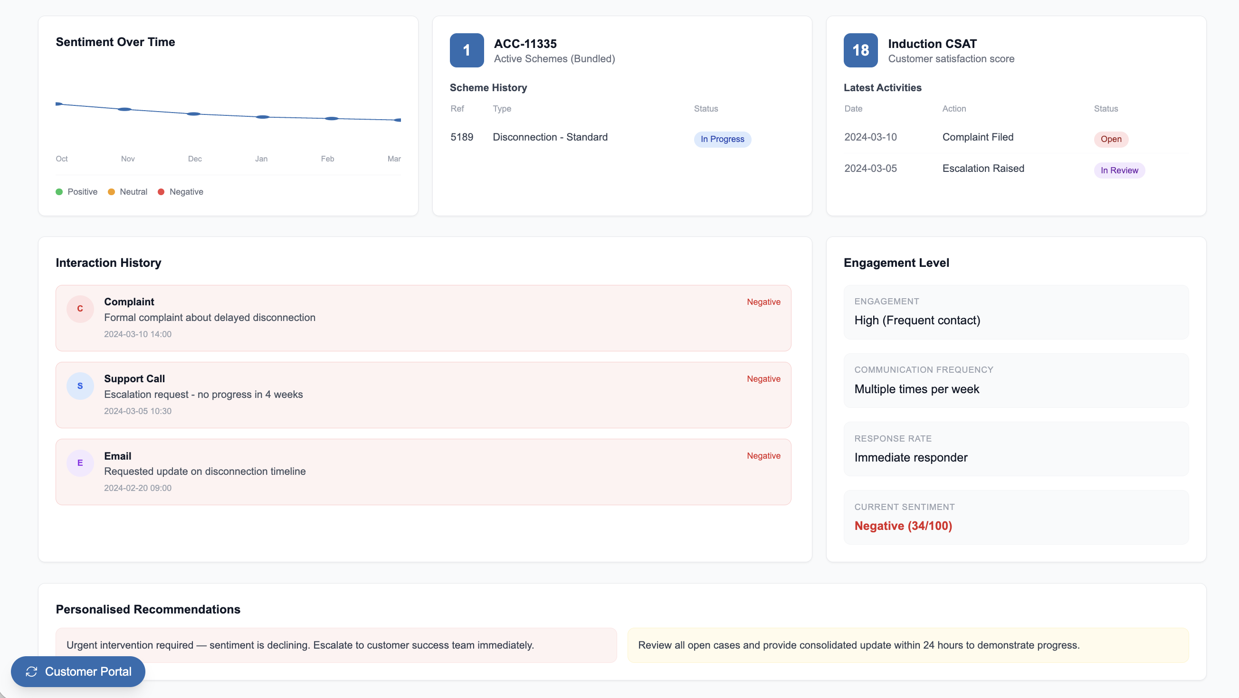Click the refresh icon in Customer Portal button

[x=32, y=671]
